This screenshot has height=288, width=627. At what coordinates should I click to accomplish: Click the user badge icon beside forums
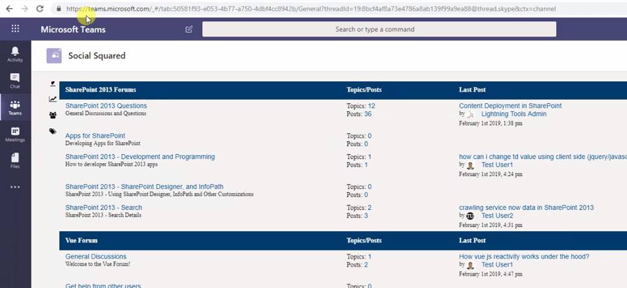click(x=53, y=84)
